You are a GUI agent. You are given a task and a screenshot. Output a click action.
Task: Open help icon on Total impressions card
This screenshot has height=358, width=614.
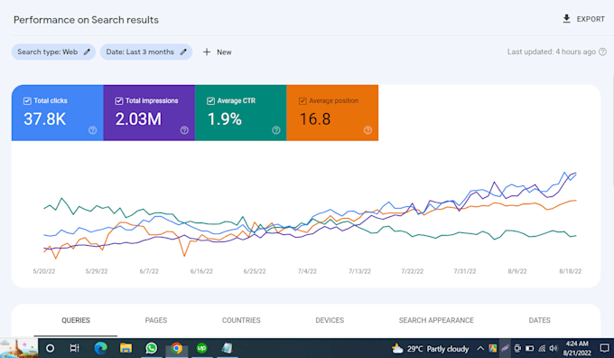click(x=184, y=130)
